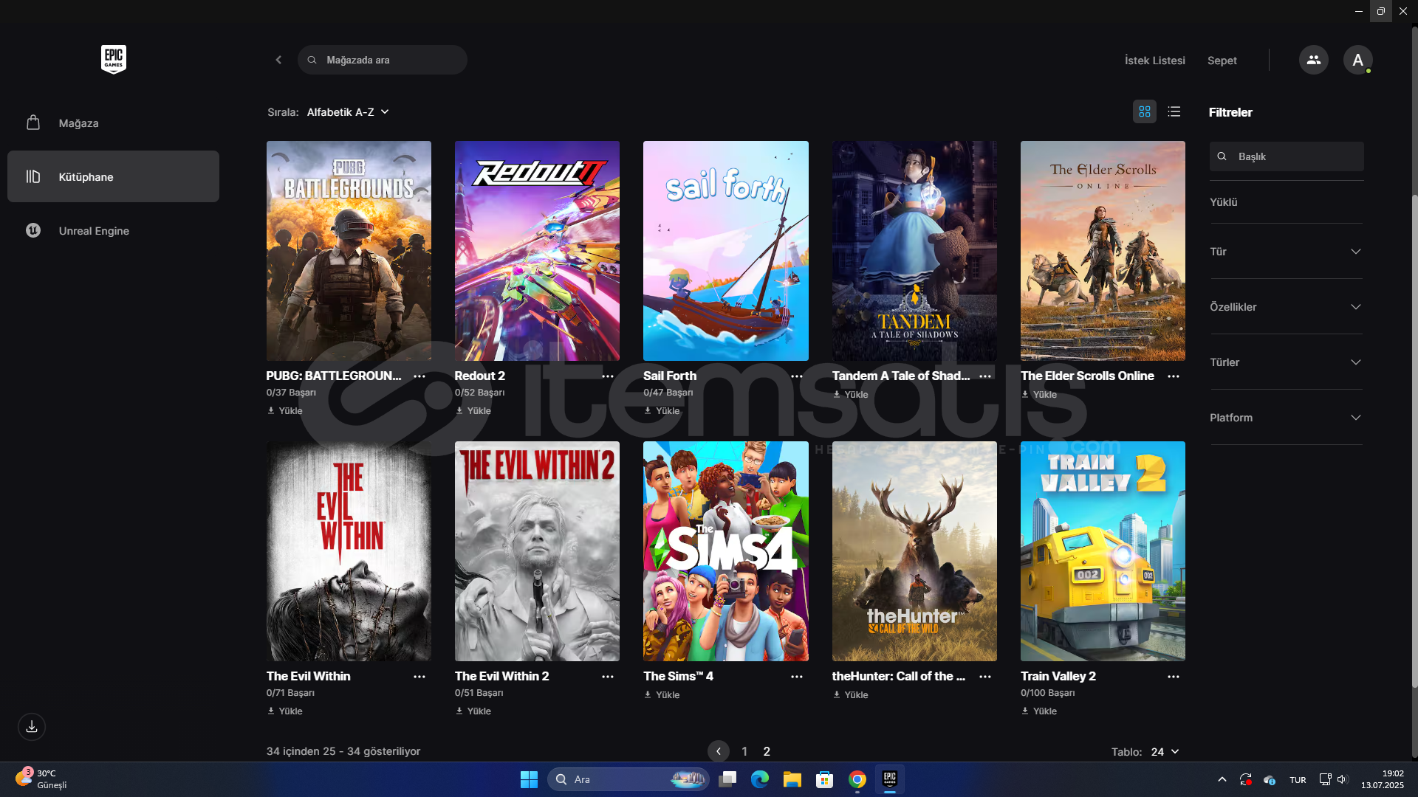Viewport: 1418px width, 797px height.
Task: Open the friends icon
Action: pos(1313,60)
